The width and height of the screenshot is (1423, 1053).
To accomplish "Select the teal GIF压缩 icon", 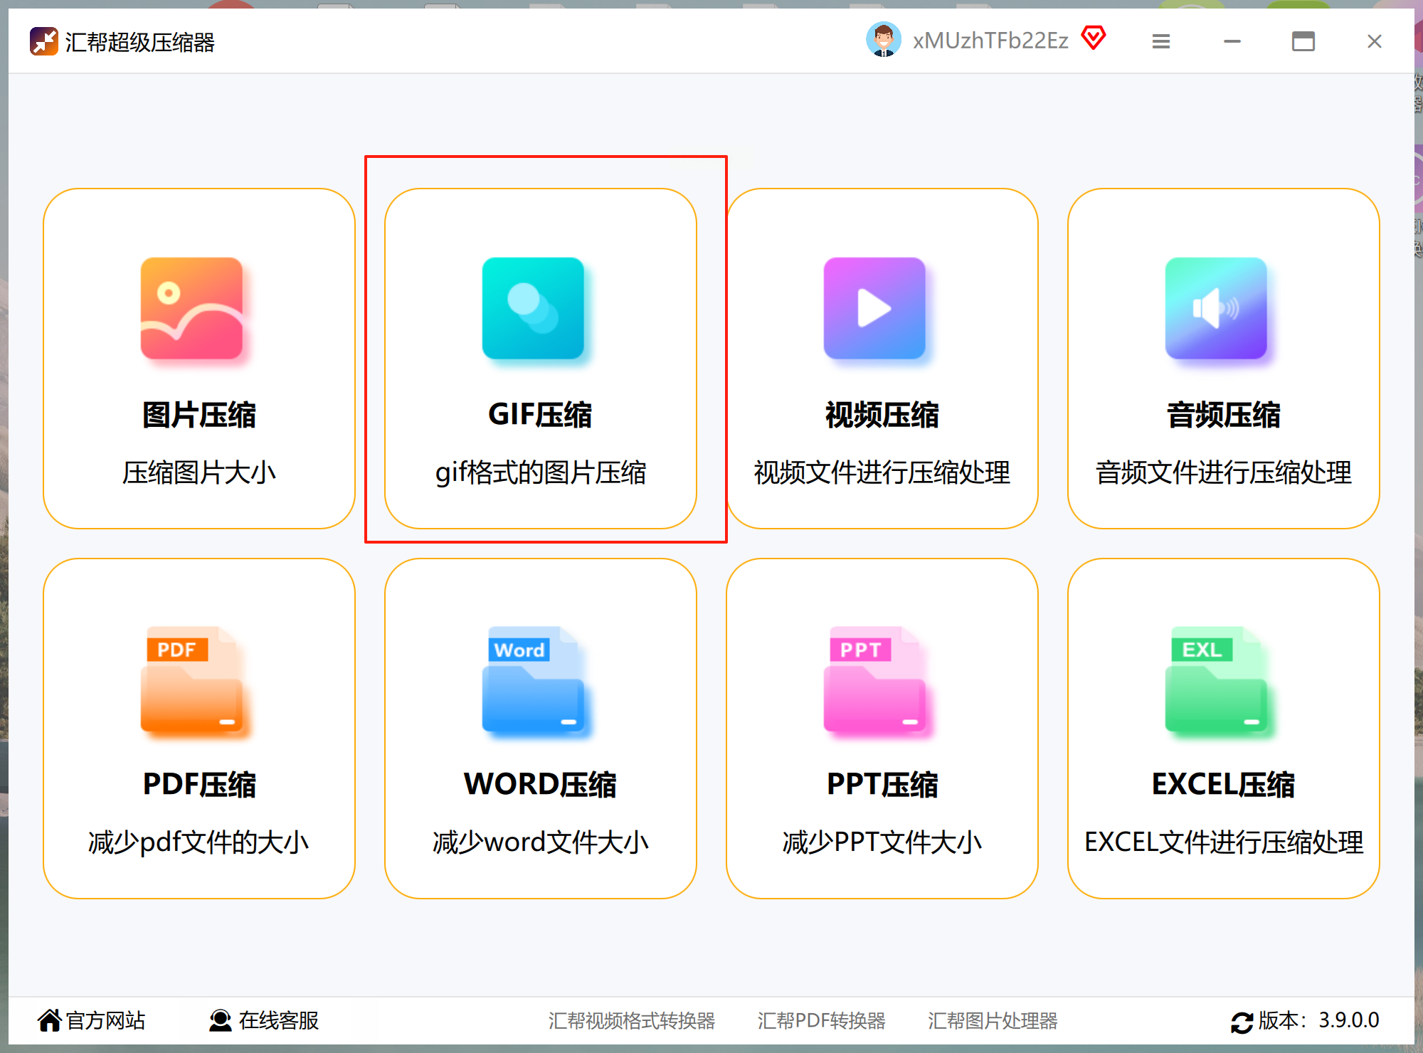I will click(533, 308).
